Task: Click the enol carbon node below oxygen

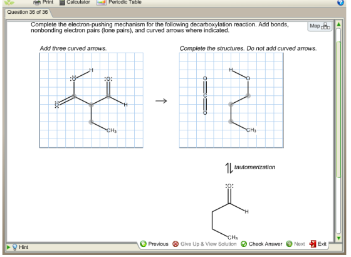Action: click(x=248, y=96)
